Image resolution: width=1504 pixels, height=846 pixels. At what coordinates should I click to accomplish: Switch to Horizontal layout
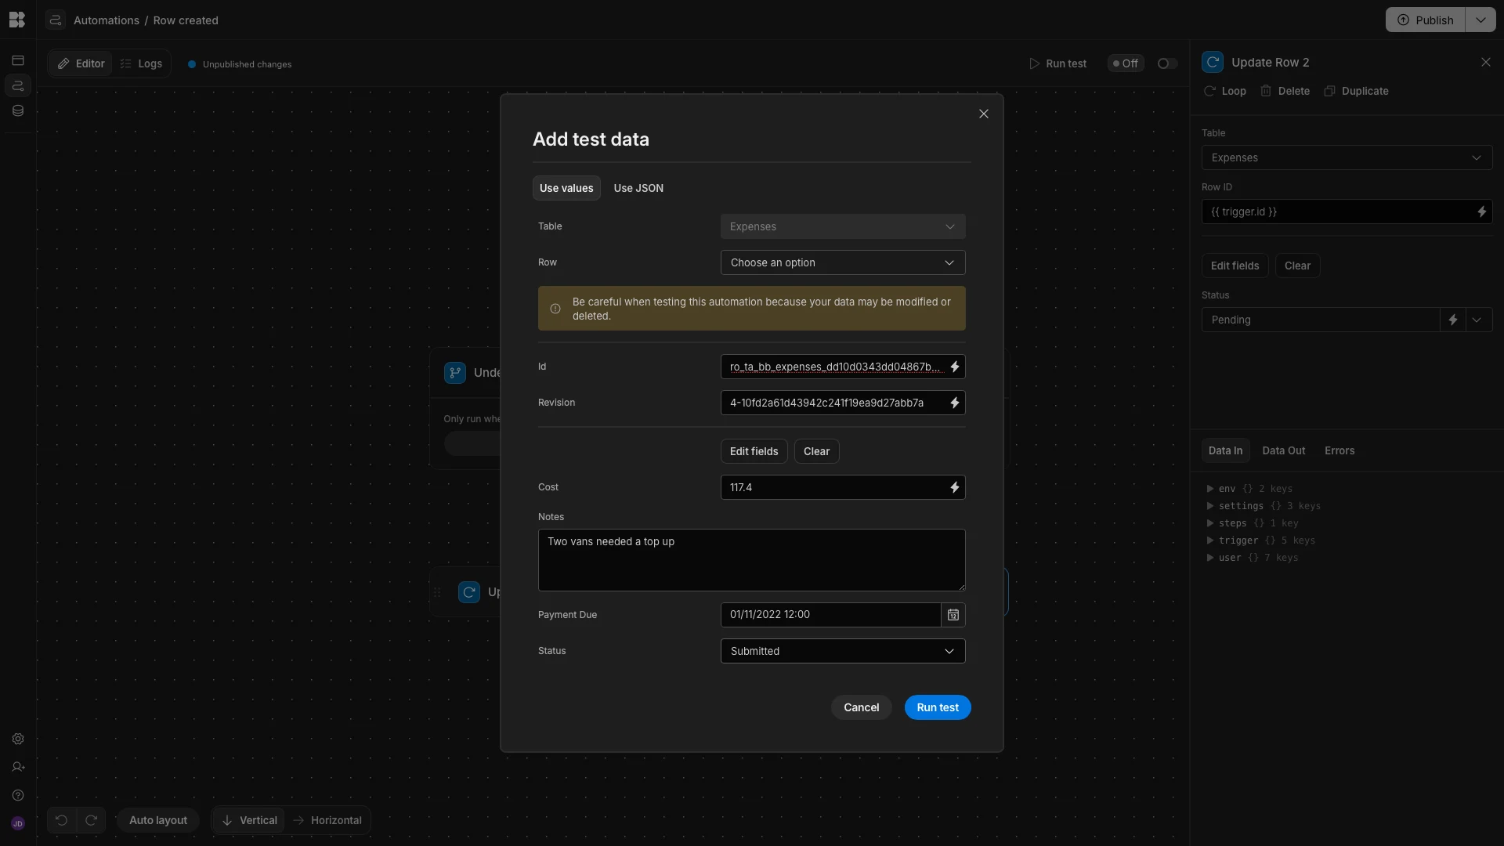pyautogui.click(x=327, y=820)
